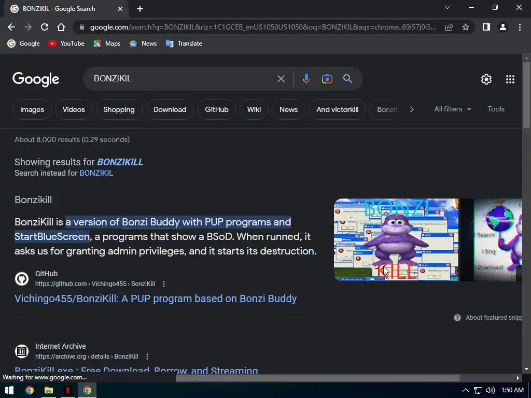Click the browser forward arrow

pos(28,27)
